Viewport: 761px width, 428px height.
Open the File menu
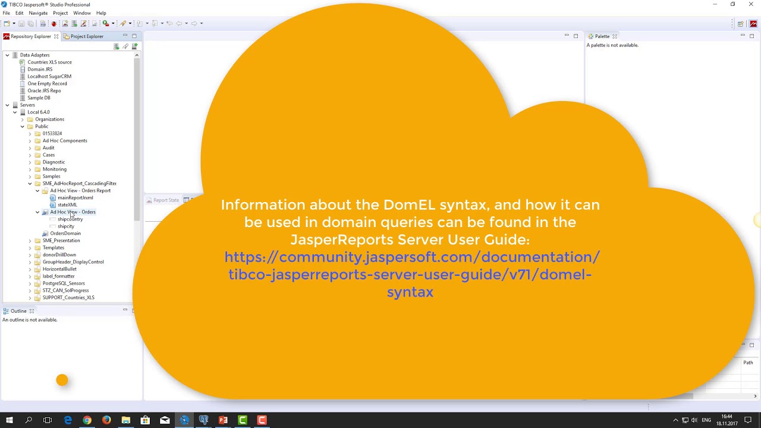6,13
